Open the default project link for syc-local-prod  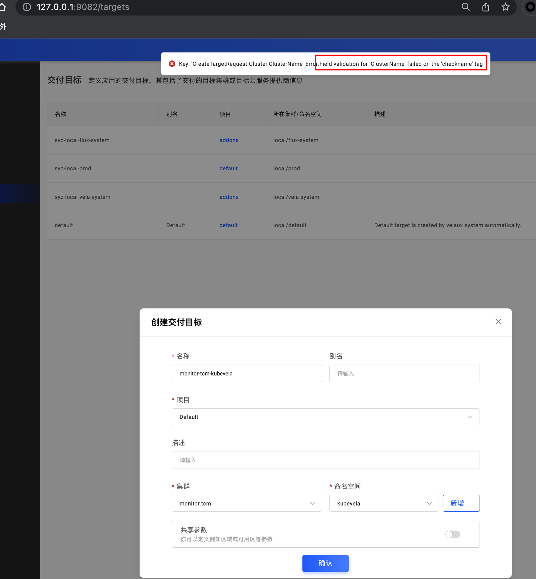click(228, 168)
